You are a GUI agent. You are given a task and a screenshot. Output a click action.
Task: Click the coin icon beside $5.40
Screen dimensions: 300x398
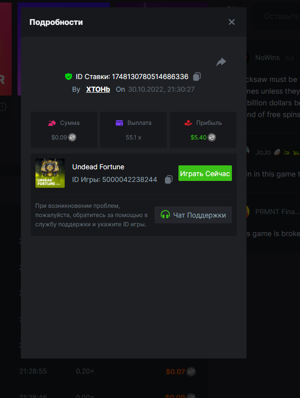click(212, 138)
